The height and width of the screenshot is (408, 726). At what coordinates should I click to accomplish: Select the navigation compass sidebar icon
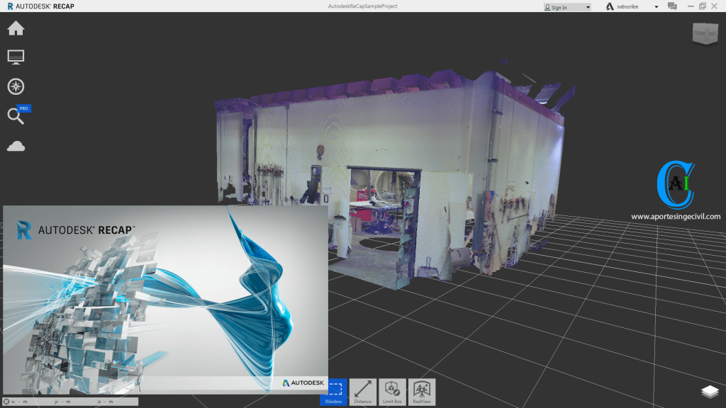tap(16, 86)
